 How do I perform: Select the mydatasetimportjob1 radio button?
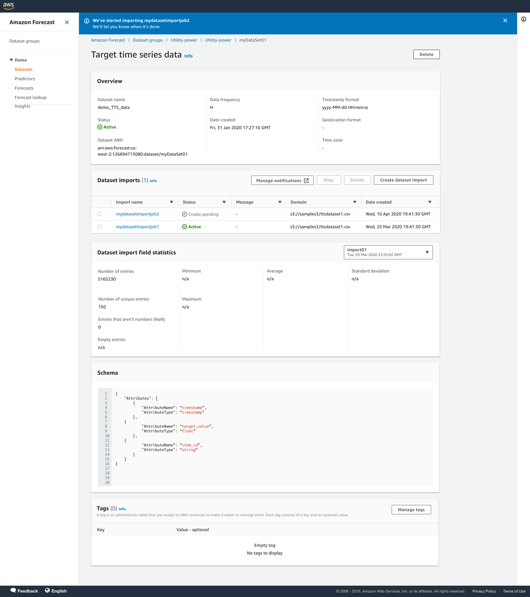[99, 227]
